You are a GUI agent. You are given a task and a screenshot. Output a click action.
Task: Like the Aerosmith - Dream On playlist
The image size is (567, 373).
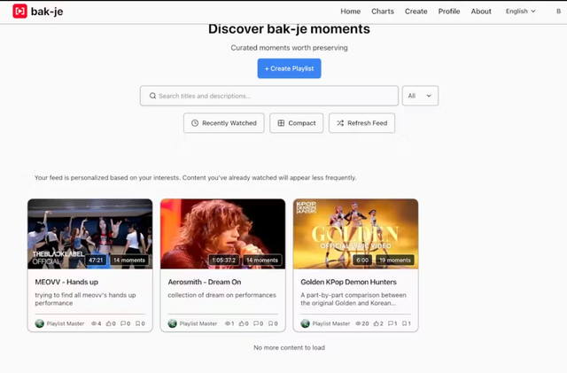(x=242, y=323)
